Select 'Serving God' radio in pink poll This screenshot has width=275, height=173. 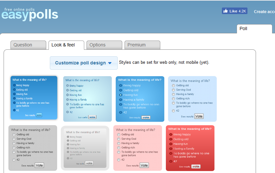point(119,139)
